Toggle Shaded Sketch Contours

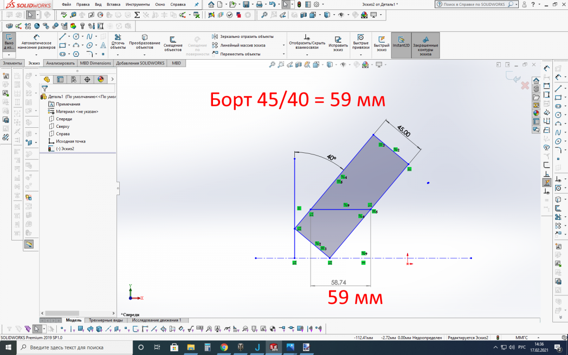[x=426, y=45]
